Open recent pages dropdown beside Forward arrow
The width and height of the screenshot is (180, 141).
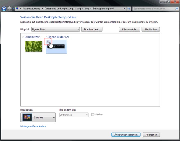pyautogui.click(x=13, y=9)
